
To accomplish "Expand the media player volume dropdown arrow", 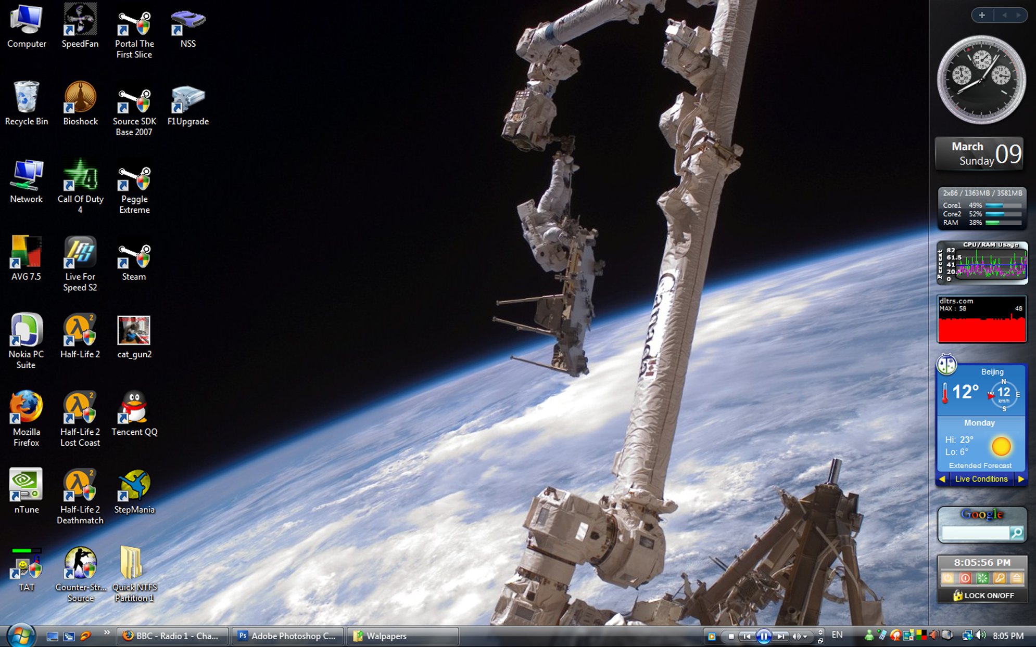I will pos(805,637).
